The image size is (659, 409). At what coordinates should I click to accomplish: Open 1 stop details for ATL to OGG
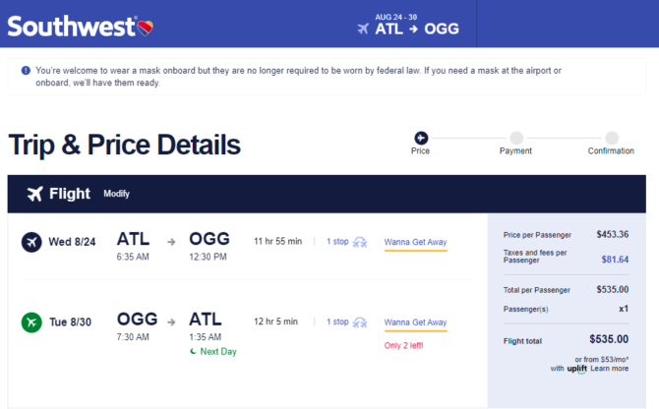click(337, 242)
